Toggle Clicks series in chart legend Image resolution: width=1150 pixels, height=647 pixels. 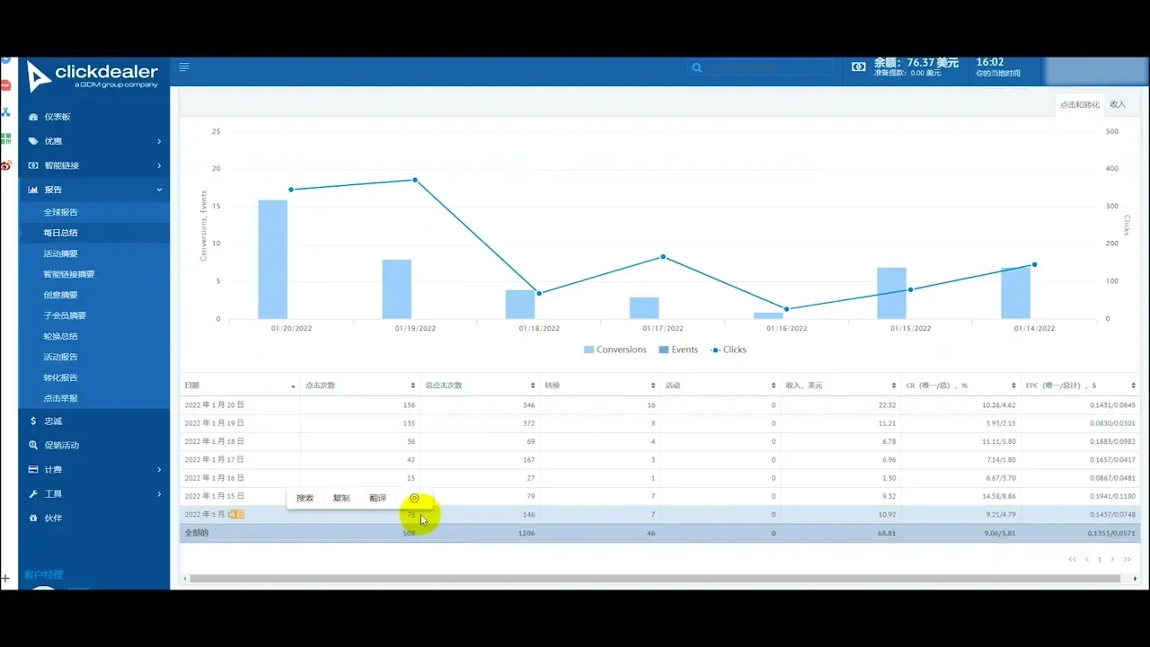(729, 350)
